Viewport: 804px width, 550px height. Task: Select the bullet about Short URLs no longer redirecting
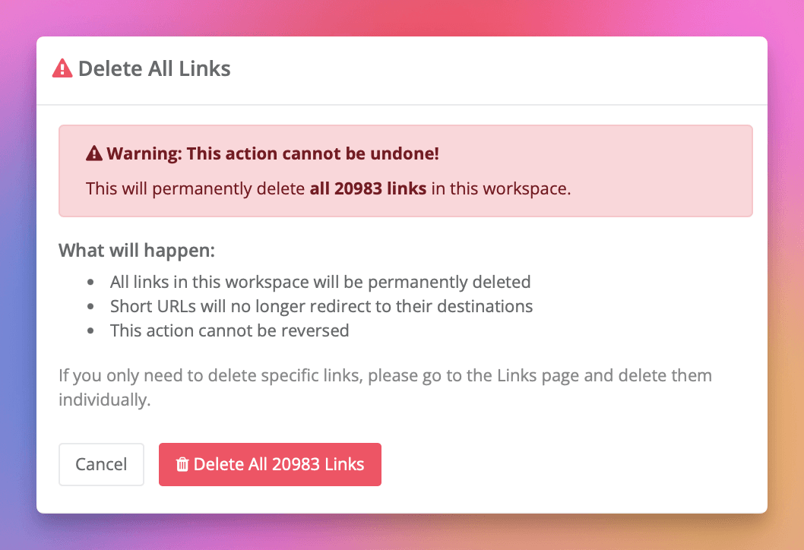(322, 306)
